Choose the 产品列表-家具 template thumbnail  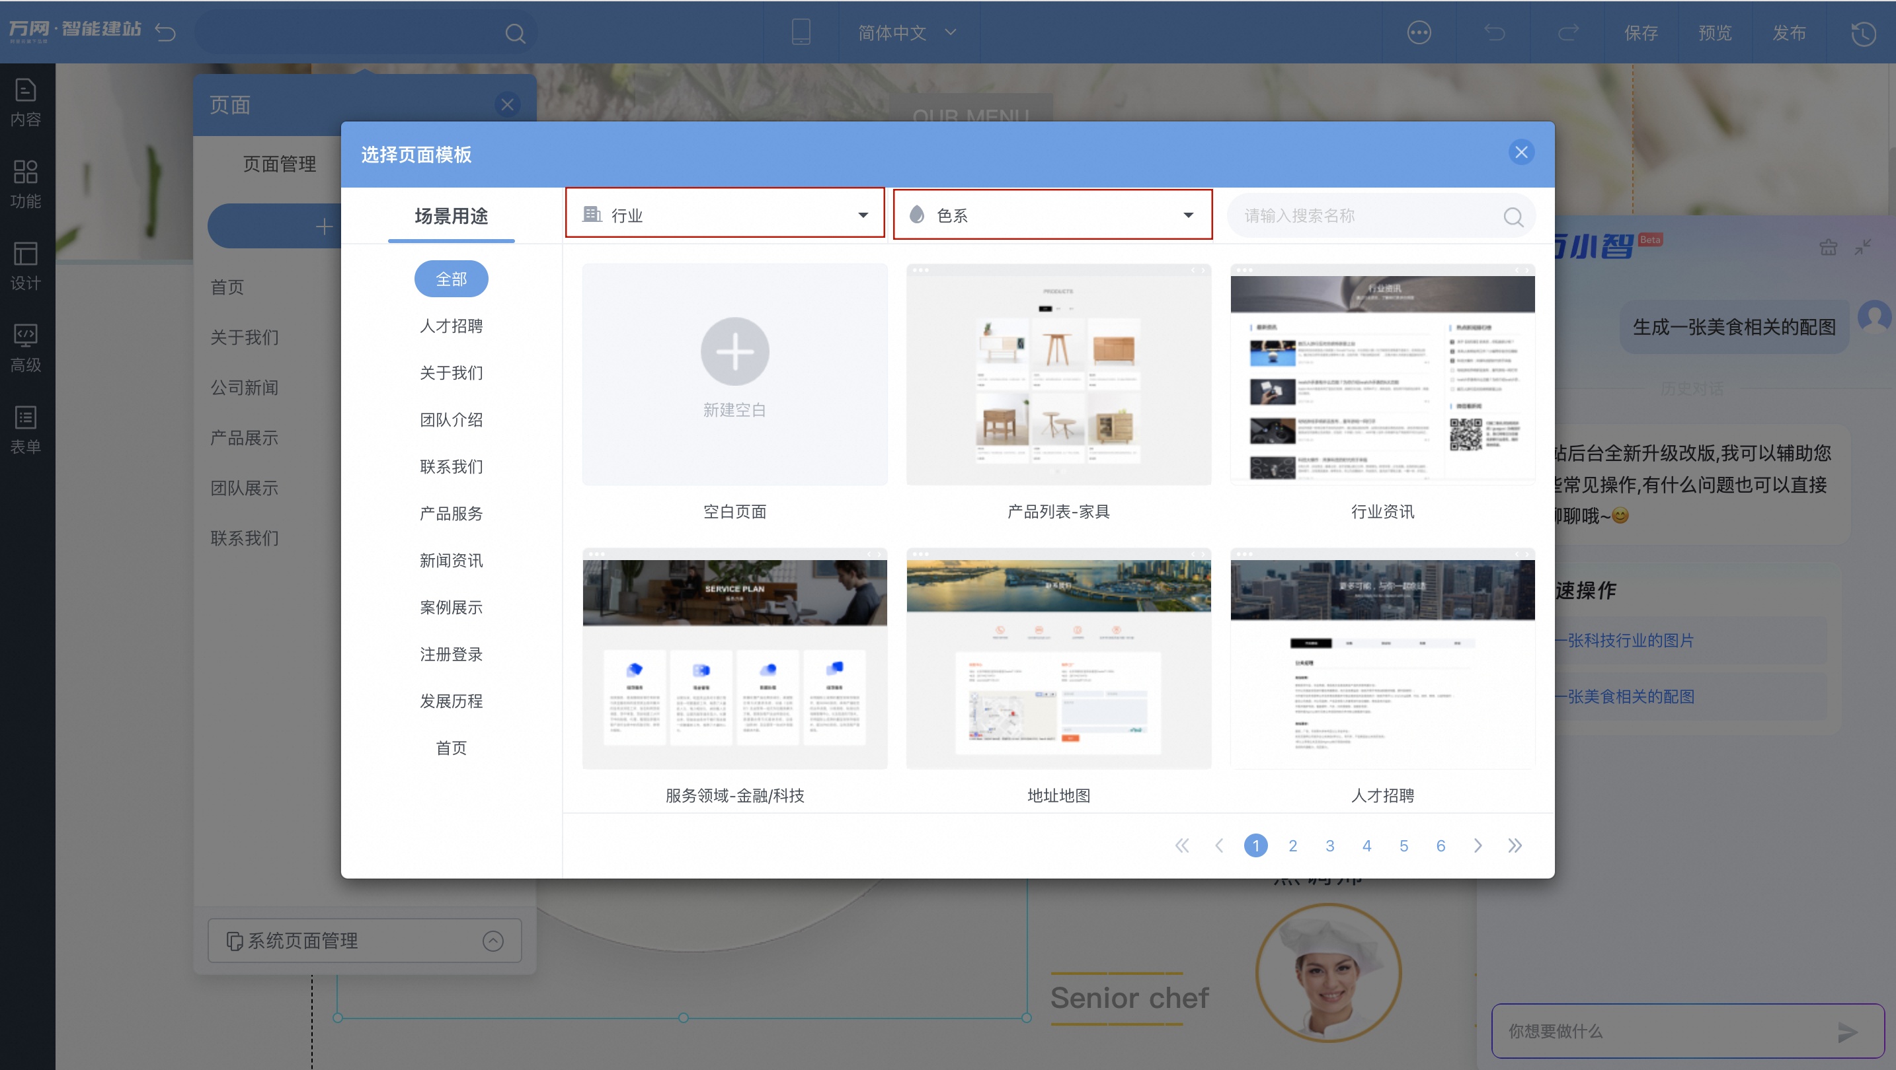pyautogui.click(x=1058, y=374)
